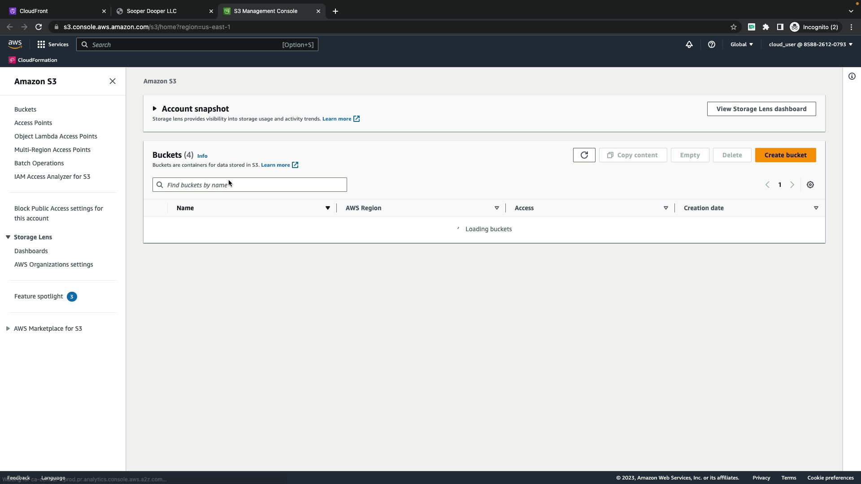The image size is (861, 484).
Task: Switch to the Sooper Dooper LLC tab
Action: [x=161, y=11]
